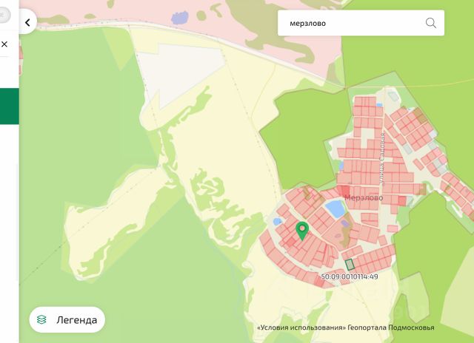Click the search magnifier icon
The image size is (474, 343).
431,23
